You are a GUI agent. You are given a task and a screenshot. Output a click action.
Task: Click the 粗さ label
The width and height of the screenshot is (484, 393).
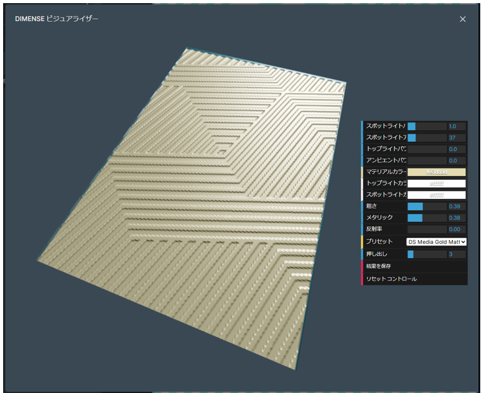coord(371,206)
